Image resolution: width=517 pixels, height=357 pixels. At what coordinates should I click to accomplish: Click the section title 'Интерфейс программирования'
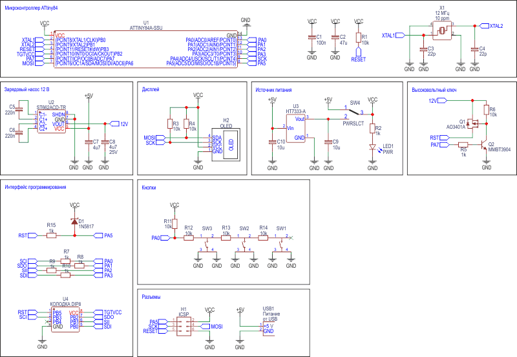click(x=36, y=187)
